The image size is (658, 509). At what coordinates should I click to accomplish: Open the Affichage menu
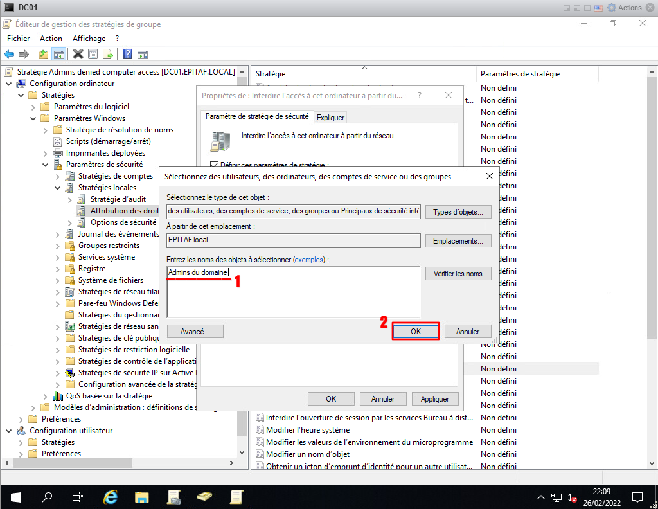click(x=89, y=39)
